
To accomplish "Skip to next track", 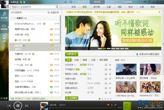I will 27,106.
